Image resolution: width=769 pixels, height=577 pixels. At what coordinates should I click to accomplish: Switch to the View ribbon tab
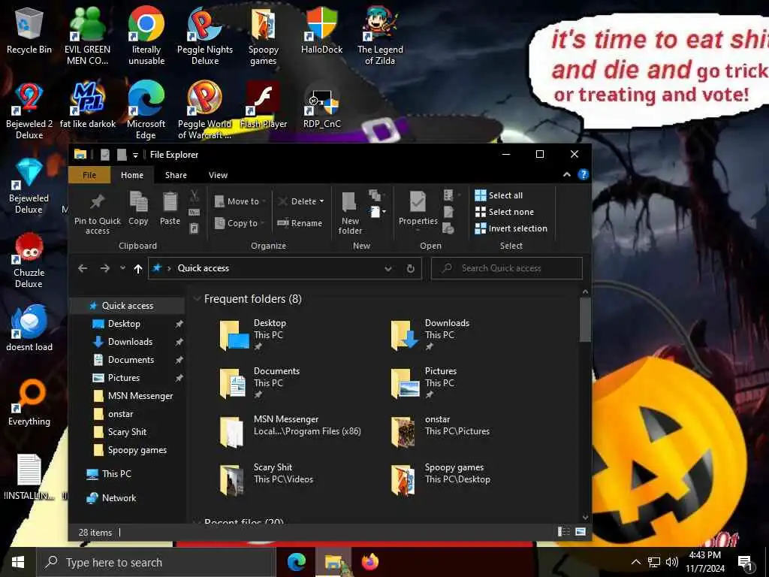coord(218,175)
